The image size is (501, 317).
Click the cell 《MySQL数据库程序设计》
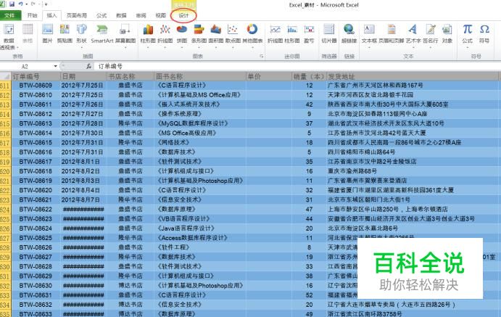(200, 123)
